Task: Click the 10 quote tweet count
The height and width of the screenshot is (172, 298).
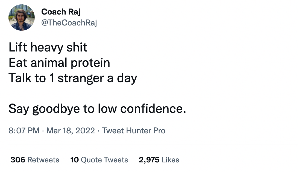Action: coord(74,160)
